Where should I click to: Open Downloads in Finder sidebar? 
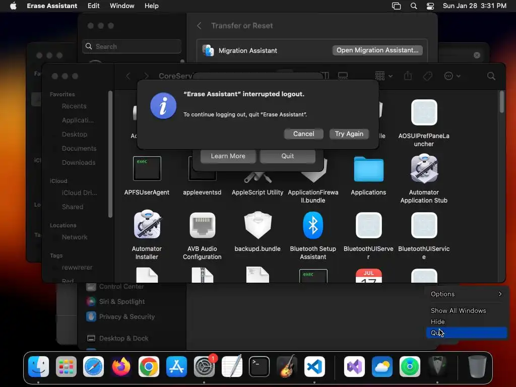[x=78, y=163]
